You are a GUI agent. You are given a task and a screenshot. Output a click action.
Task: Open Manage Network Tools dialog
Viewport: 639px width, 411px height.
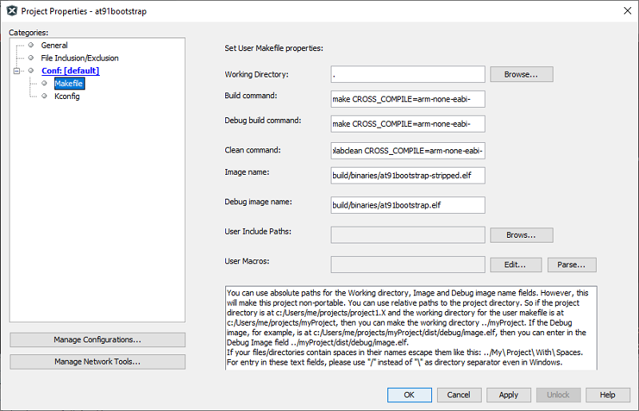(97, 362)
